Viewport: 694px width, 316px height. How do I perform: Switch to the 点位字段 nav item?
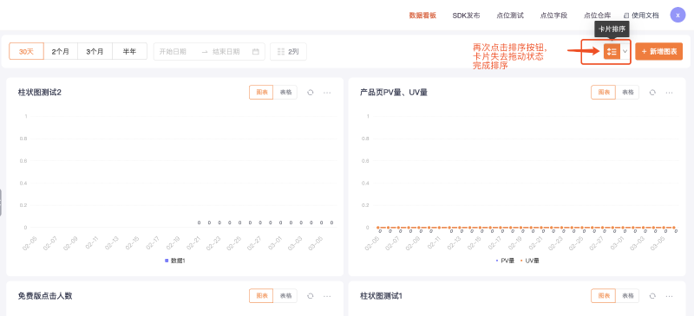pyautogui.click(x=553, y=16)
